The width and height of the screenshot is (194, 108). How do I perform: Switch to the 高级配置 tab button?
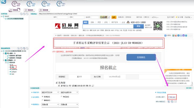pos(44,10)
